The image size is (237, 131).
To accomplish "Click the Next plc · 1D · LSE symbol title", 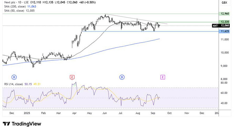I will coord(16,2).
